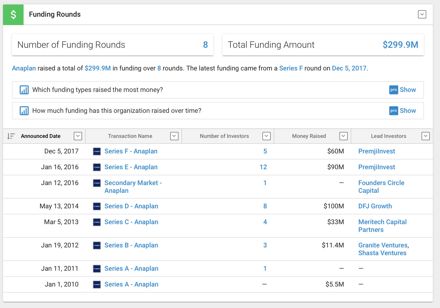Click investor count 12 in Series E row
Viewport: 440px width, 308px height.
tap(263, 167)
